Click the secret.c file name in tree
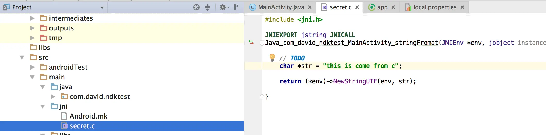546x135 pixels. (x=82, y=126)
